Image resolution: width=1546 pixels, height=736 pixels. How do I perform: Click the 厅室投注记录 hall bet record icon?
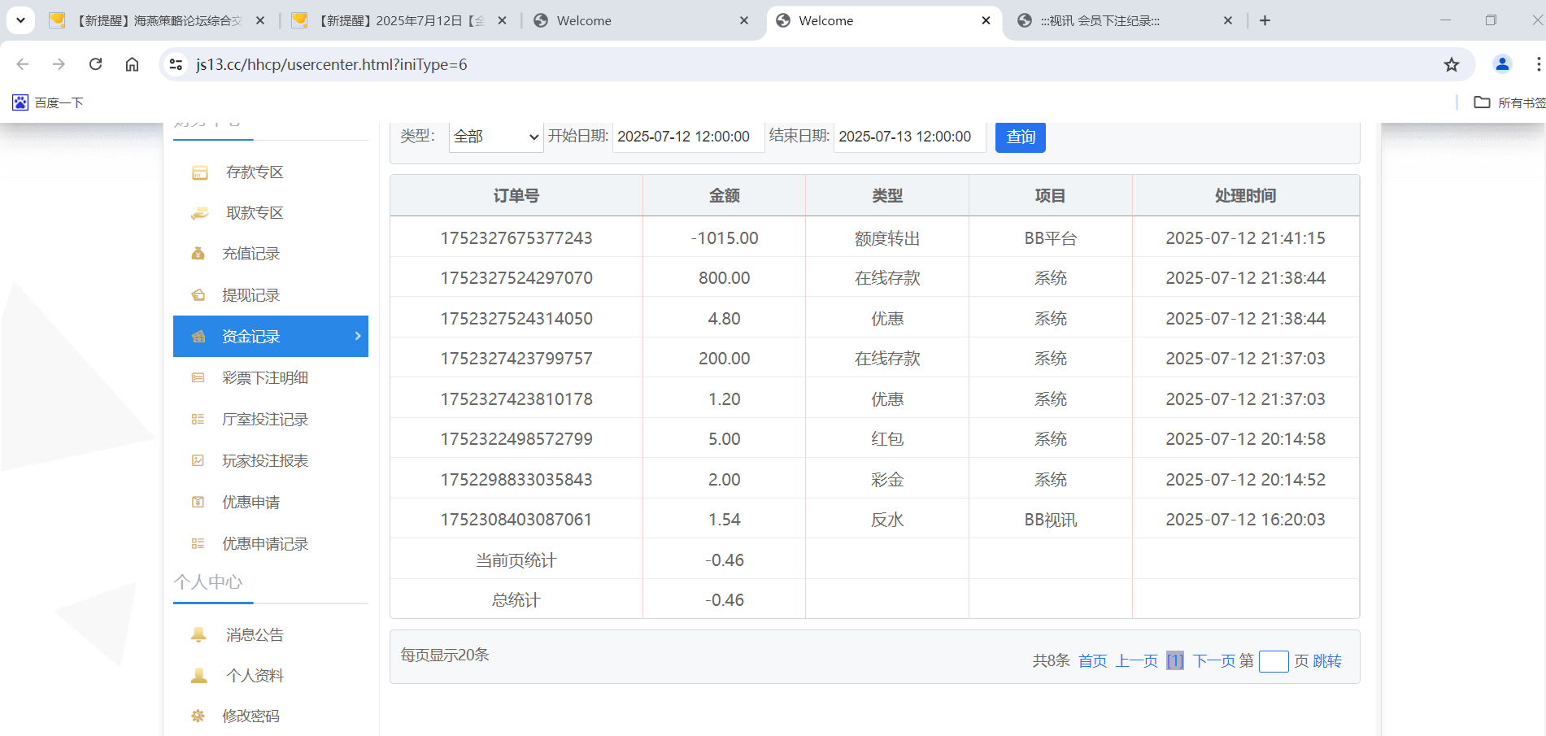pyautogui.click(x=198, y=419)
